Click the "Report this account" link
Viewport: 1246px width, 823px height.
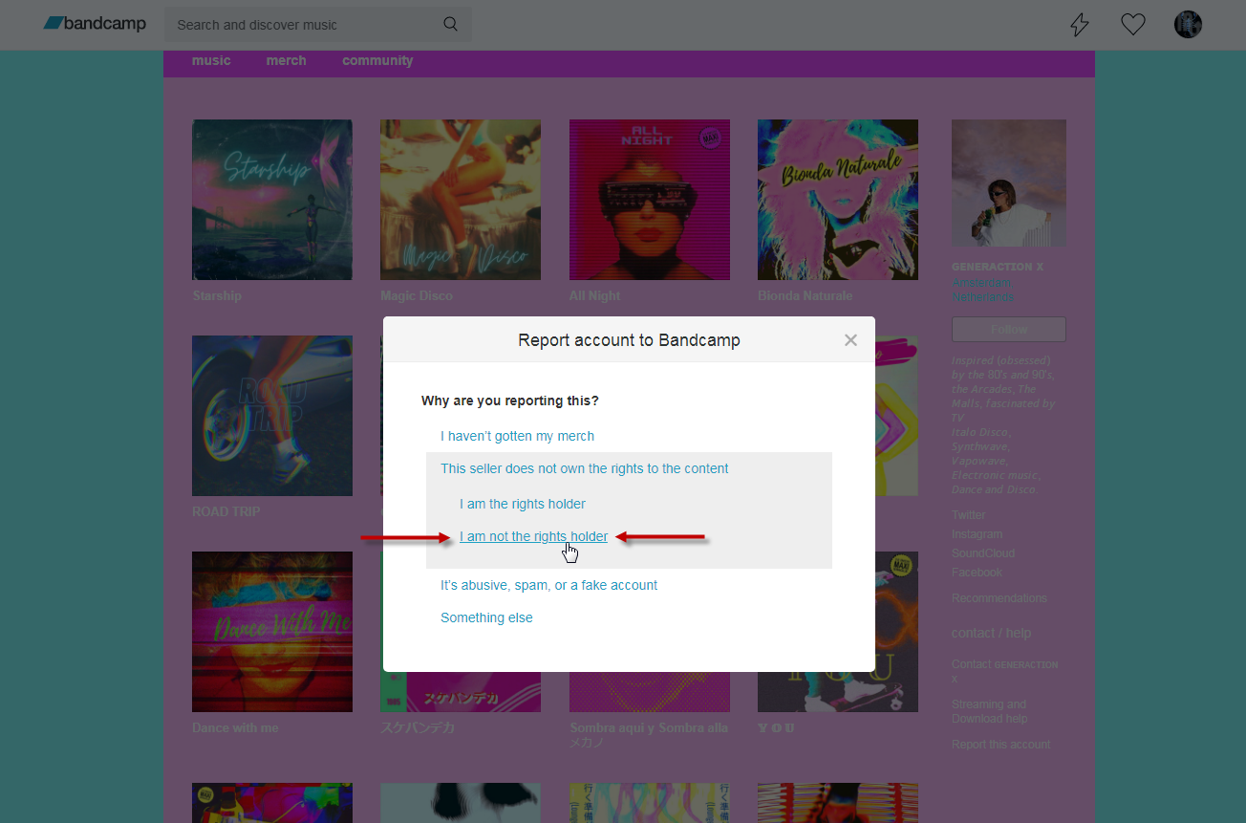tap(1000, 745)
